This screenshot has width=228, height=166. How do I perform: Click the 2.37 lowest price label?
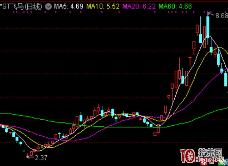pyautogui.click(x=41, y=158)
